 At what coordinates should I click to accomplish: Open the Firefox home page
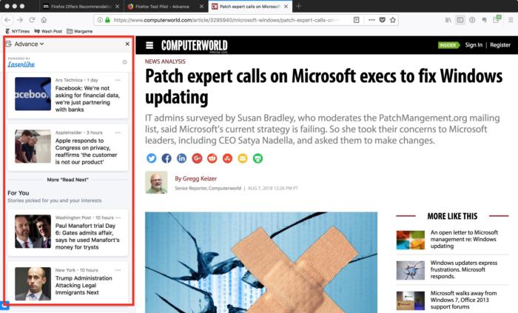44,20
